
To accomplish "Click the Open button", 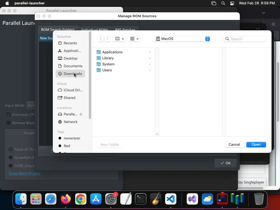I will coord(256,145).
